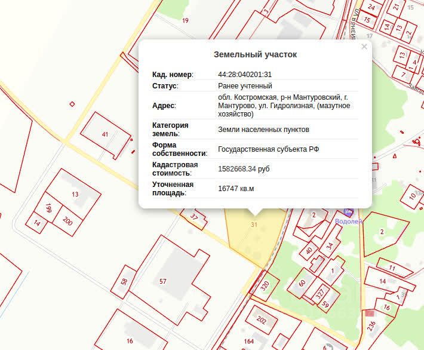Click parcel 320 beside the road
The image size is (424, 350).
click(266, 285)
